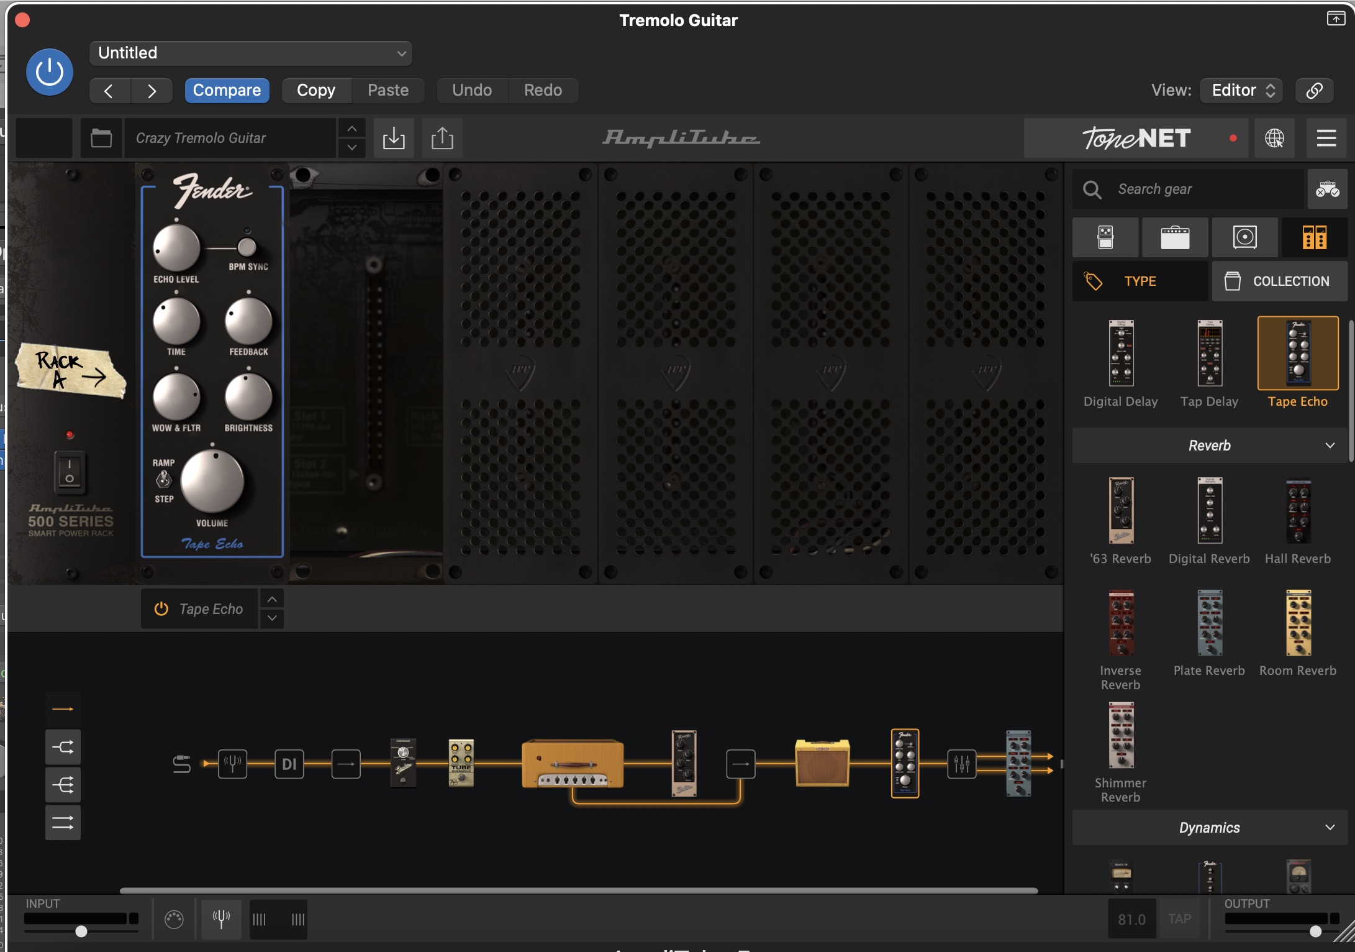Viewport: 1355px width, 952px height.
Task: Select the two-way split routing icon
Action: coord(63,747)
